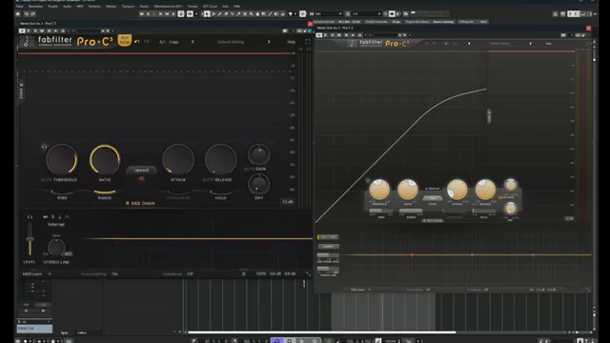Select the Erase tool in Cubase toolbar
Screen dimensions: 610x343
point(226,14)
